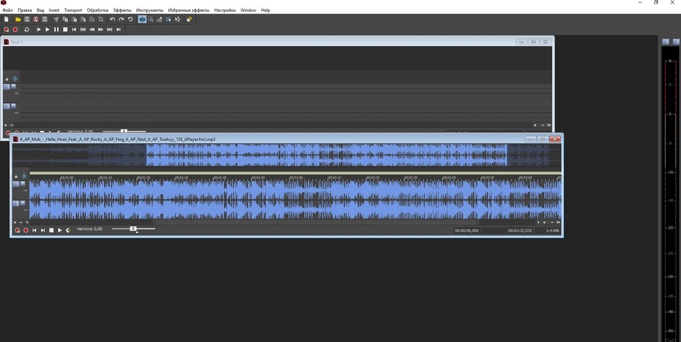Image resolution: width=681 pixels, height=342 pixels.
Task: Create a new file from main toolbar
Action: click(x=6, y=19)
